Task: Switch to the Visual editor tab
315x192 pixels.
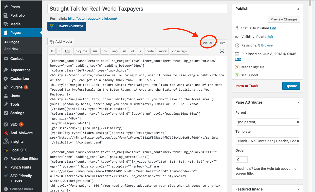Action: (x=207, y=43)
